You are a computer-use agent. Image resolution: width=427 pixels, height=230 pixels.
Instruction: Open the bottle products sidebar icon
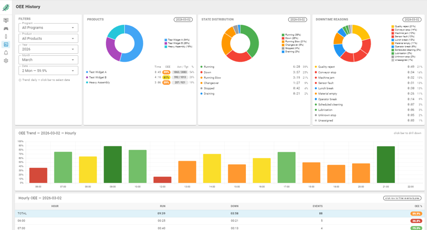click(x=6, y=37)
